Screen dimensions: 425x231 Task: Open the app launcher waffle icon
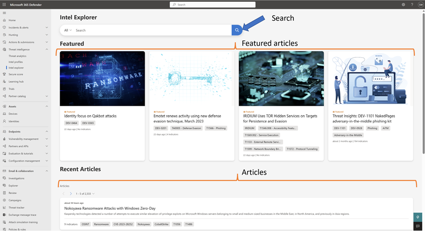4,5
